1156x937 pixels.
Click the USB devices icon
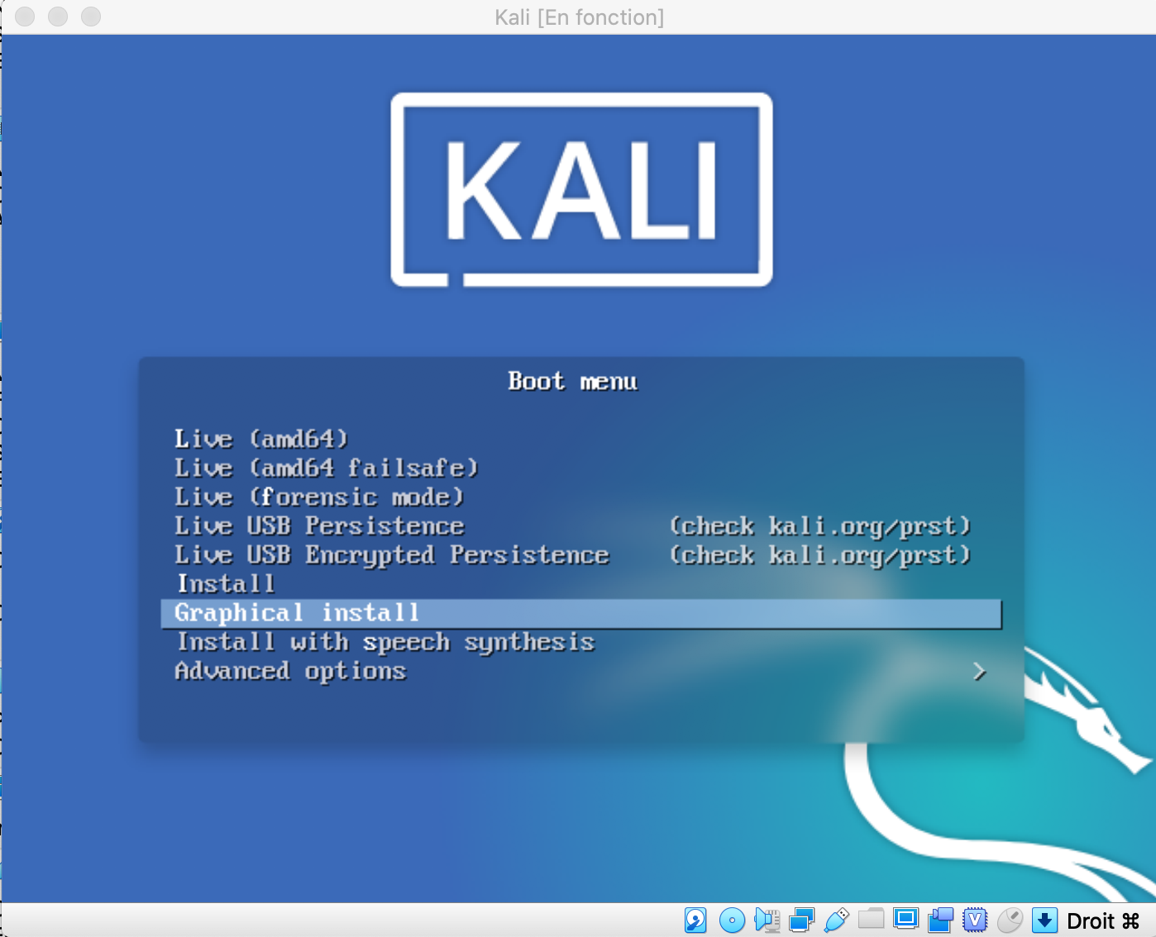point(836,920)
